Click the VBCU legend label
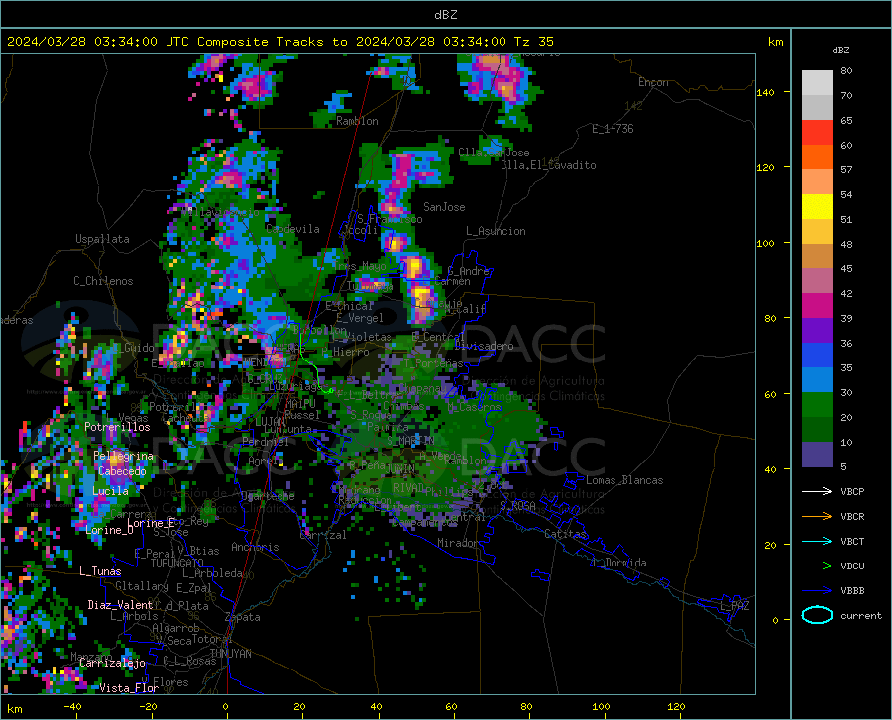The image size is (892, 720). coord(852,566)
